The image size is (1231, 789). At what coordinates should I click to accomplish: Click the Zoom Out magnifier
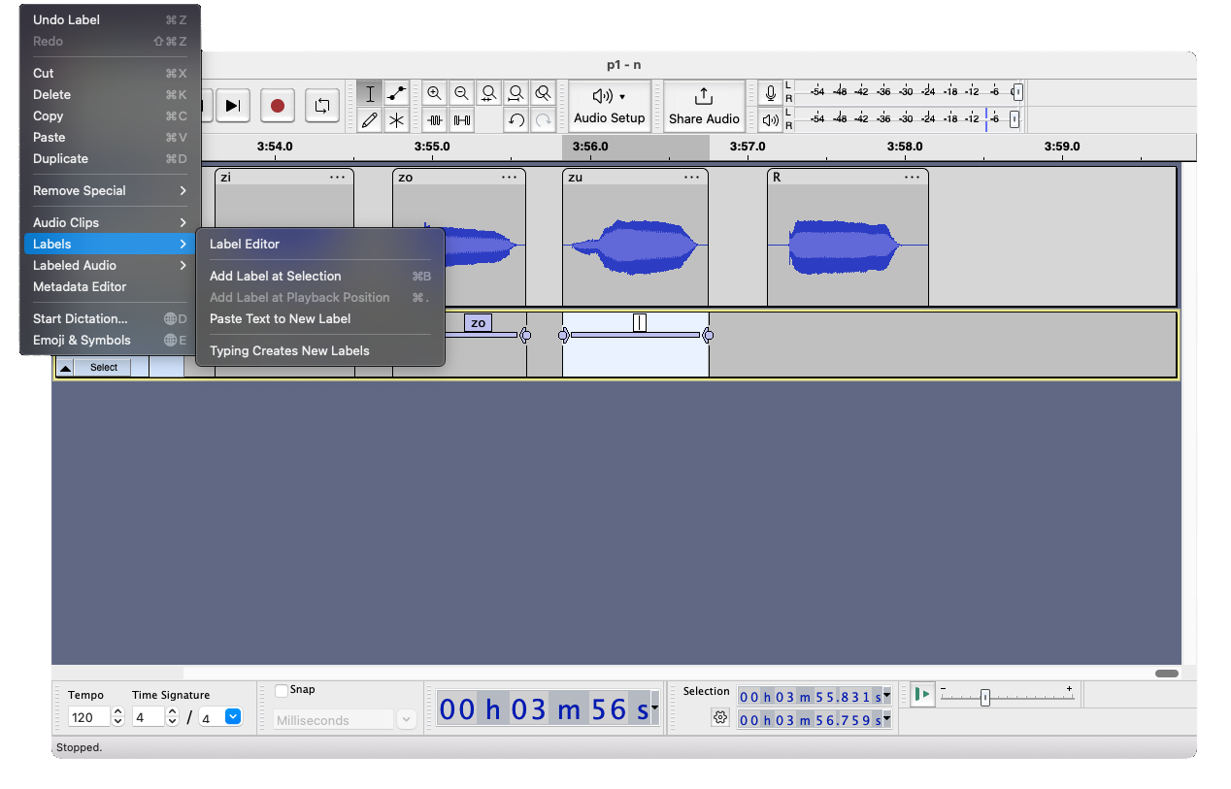click(462, 94)
